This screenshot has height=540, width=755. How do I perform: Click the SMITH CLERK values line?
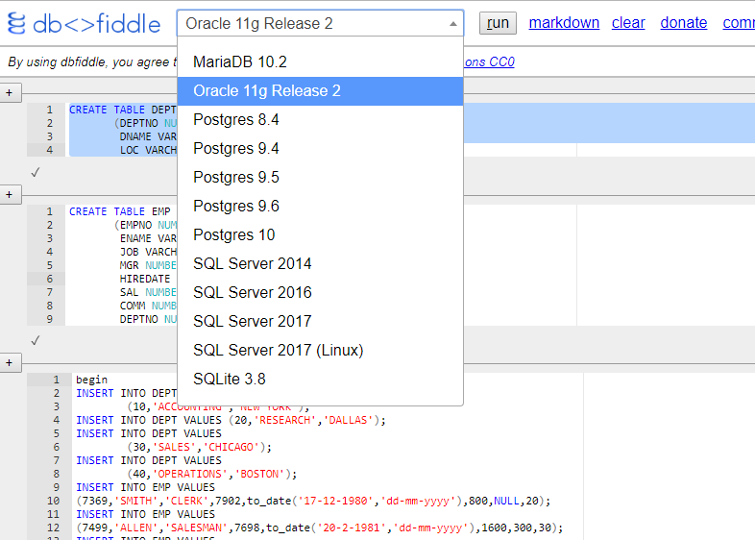[313, 501]
